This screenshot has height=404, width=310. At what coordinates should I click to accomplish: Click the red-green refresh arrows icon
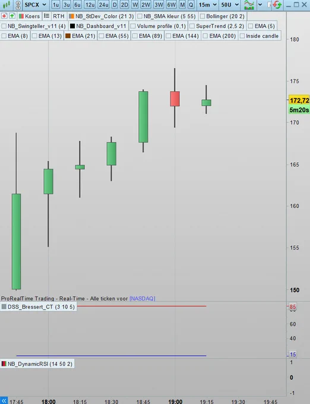pos(277,5)
